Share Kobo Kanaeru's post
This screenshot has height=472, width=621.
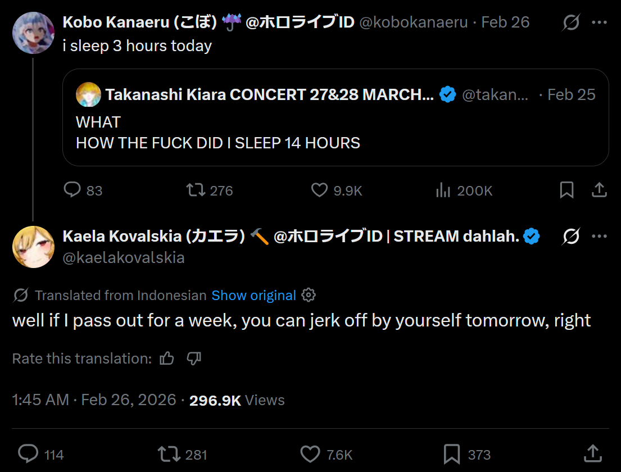[x=599, y=190]
